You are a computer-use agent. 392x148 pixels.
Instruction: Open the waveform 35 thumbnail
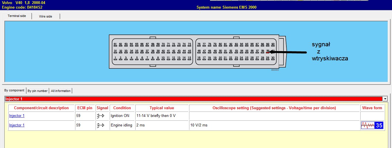[x=372, y=125]
